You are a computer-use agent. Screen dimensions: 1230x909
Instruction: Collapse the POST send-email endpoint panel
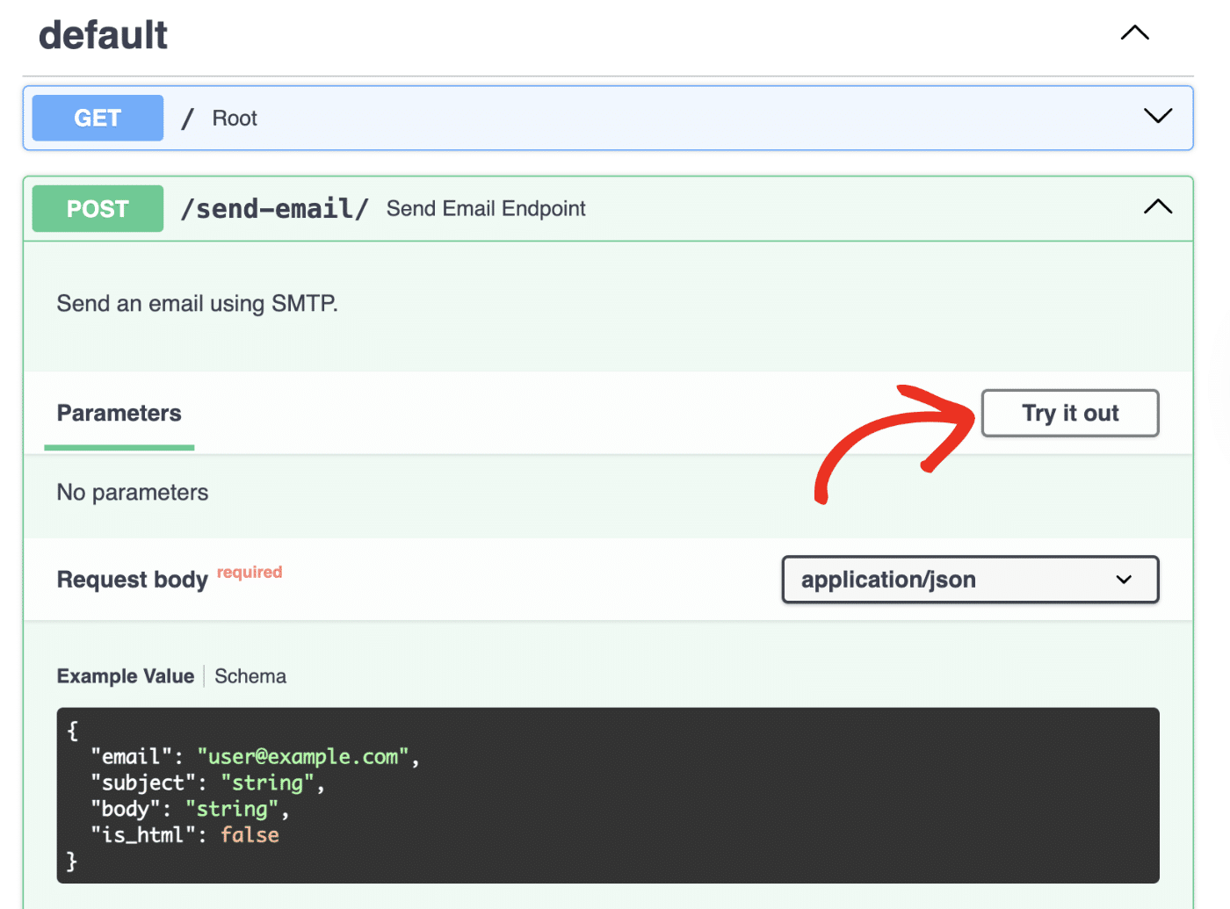[1157, 207]
